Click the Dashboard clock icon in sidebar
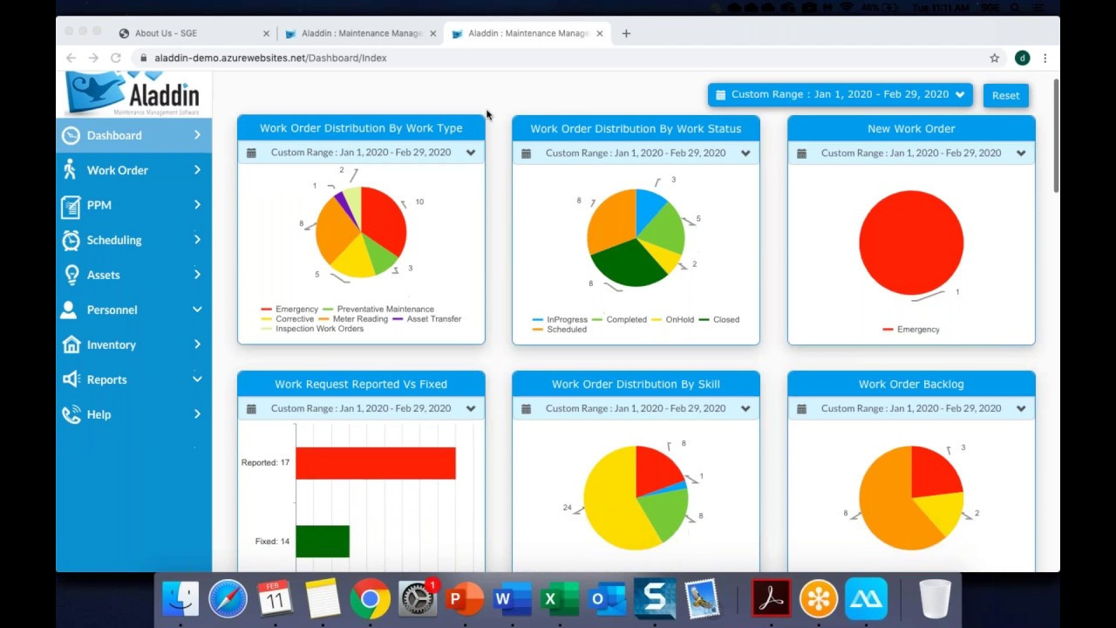The image size is (1116, 628). (71, 135)
